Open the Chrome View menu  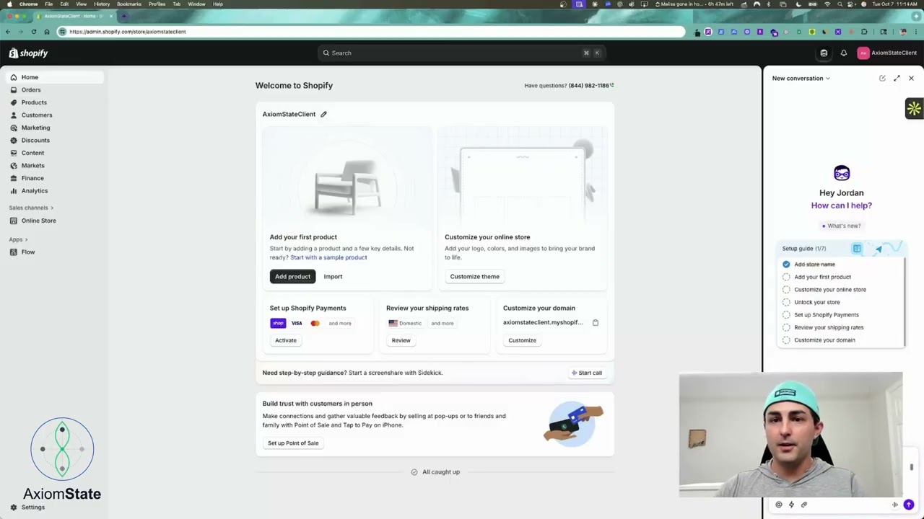point(81,4)
